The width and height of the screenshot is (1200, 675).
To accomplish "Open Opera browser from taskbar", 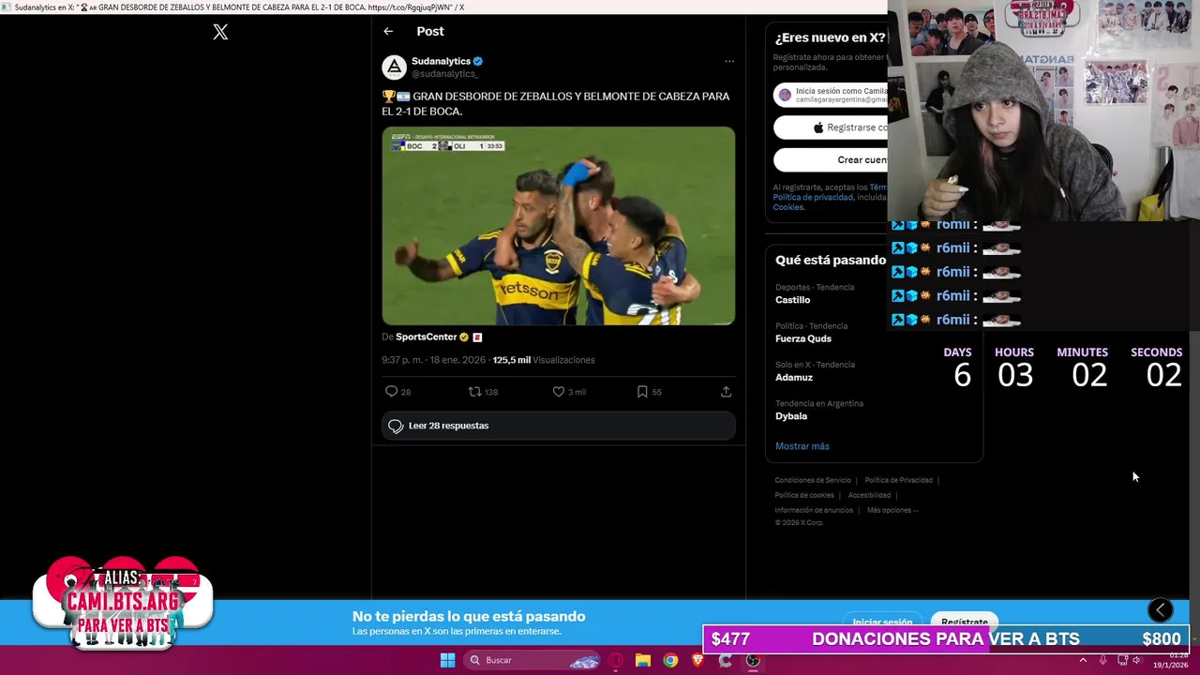I will tap(616, 660).
